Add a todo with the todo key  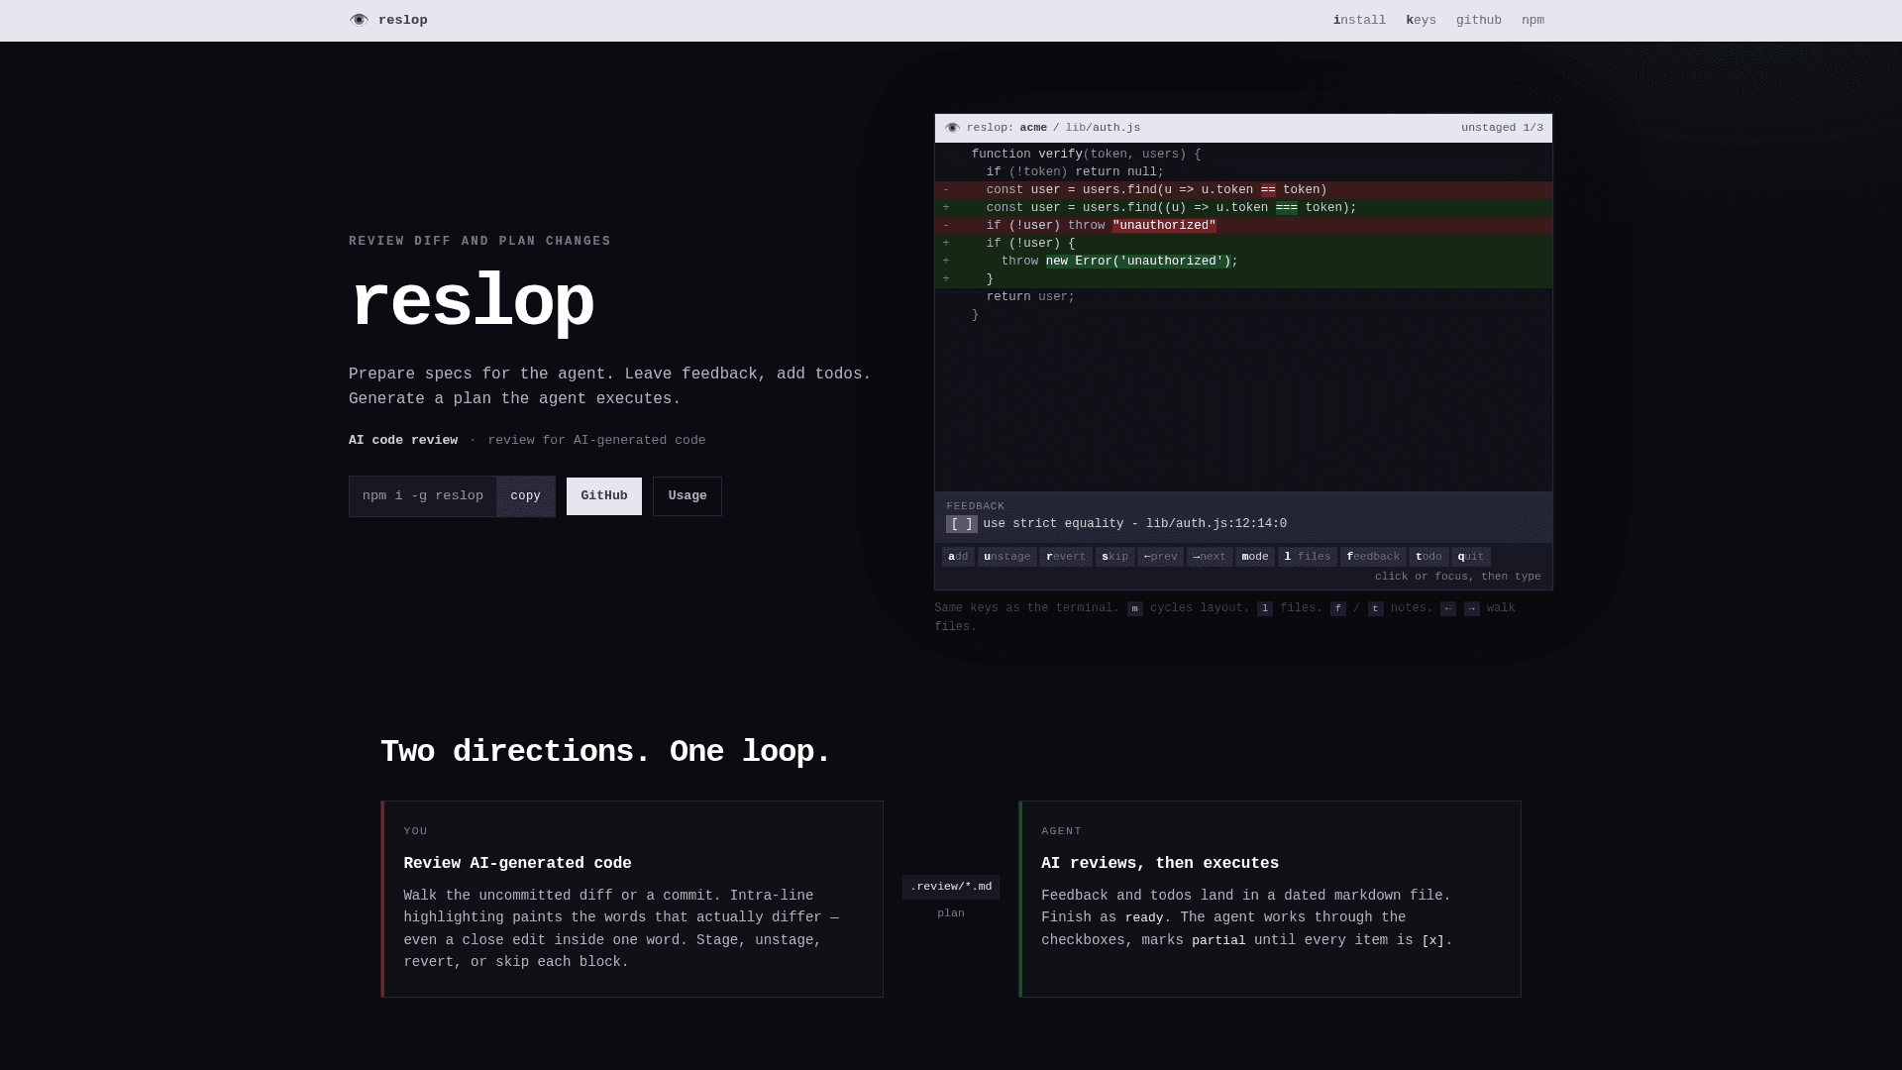pyautogui.click(x=1428, y=557)
